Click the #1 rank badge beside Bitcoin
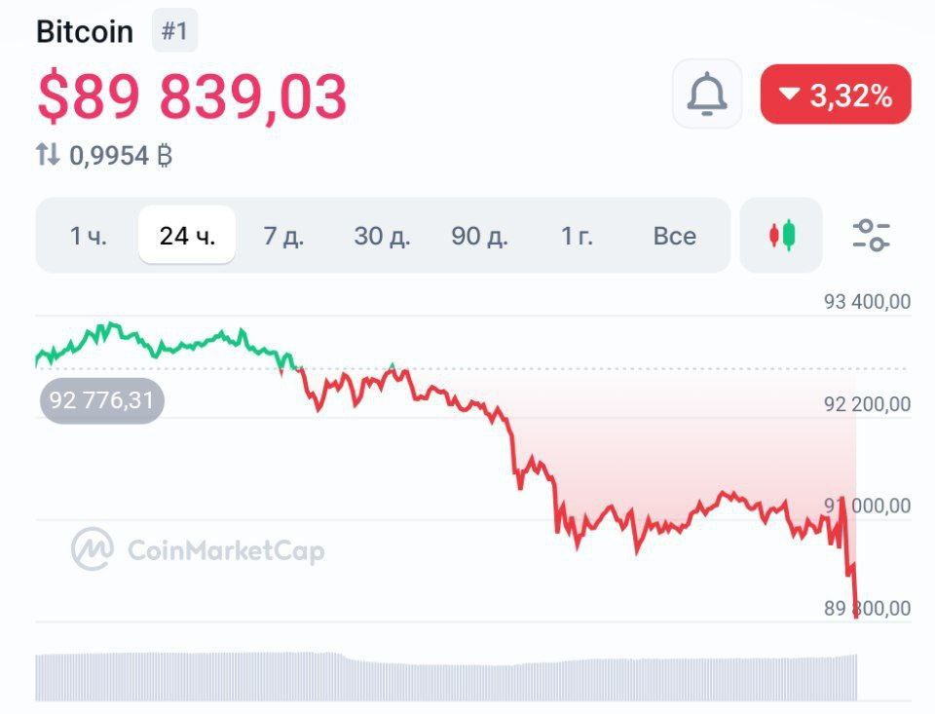Screen dimensions: 935x714 [177, 29]
